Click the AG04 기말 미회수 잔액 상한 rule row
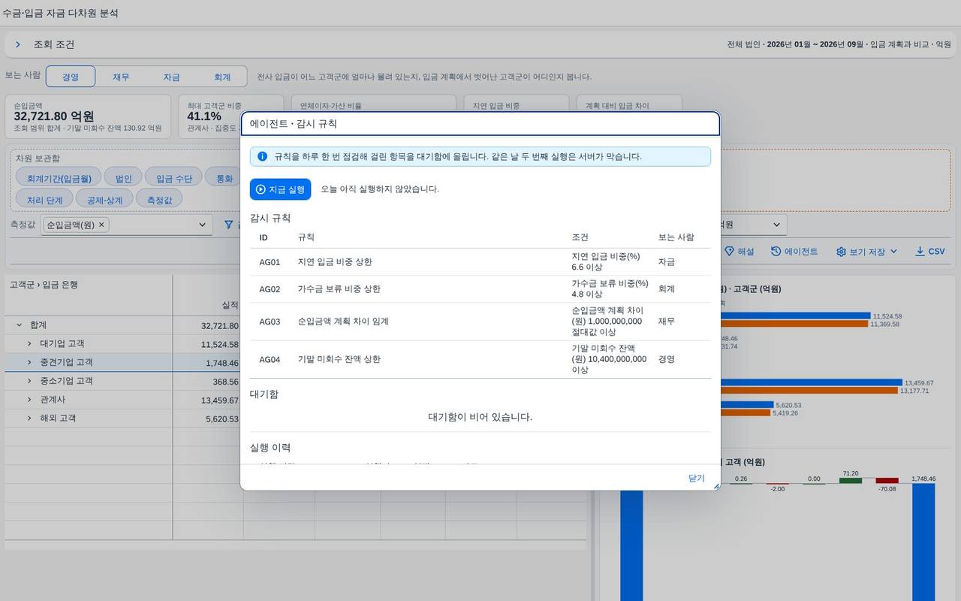This screenshot has height=601, width=961. [x=480, y=359]
